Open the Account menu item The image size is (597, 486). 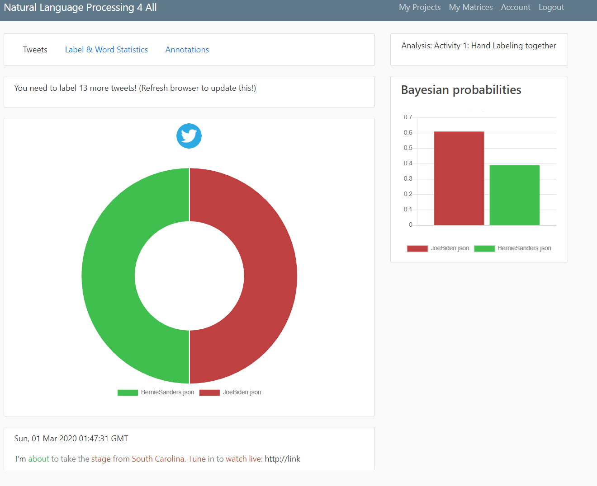coord(515,7)
